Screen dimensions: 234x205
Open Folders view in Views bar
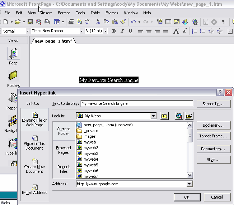click(x=13, y=78)
